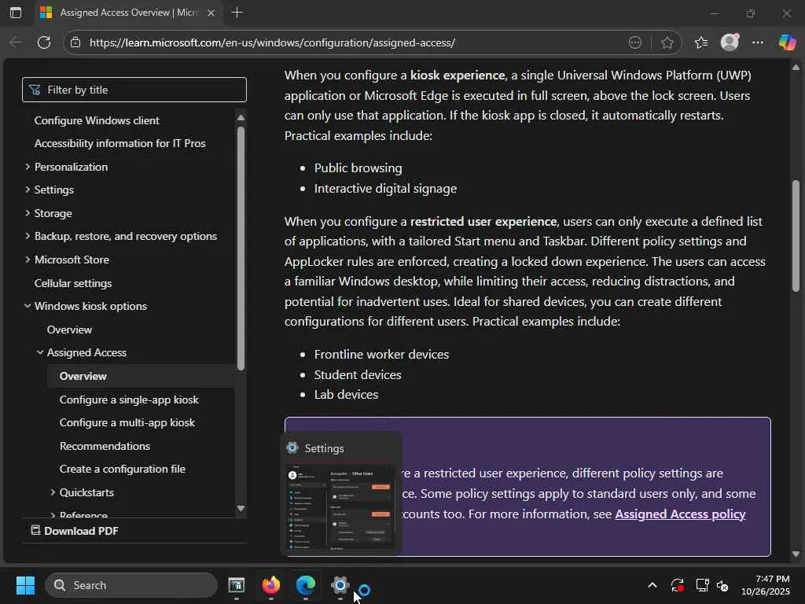The width and height of the screenshot is (805, 604).
Task: Download the docs as PDF
Action: click(75, 531)
